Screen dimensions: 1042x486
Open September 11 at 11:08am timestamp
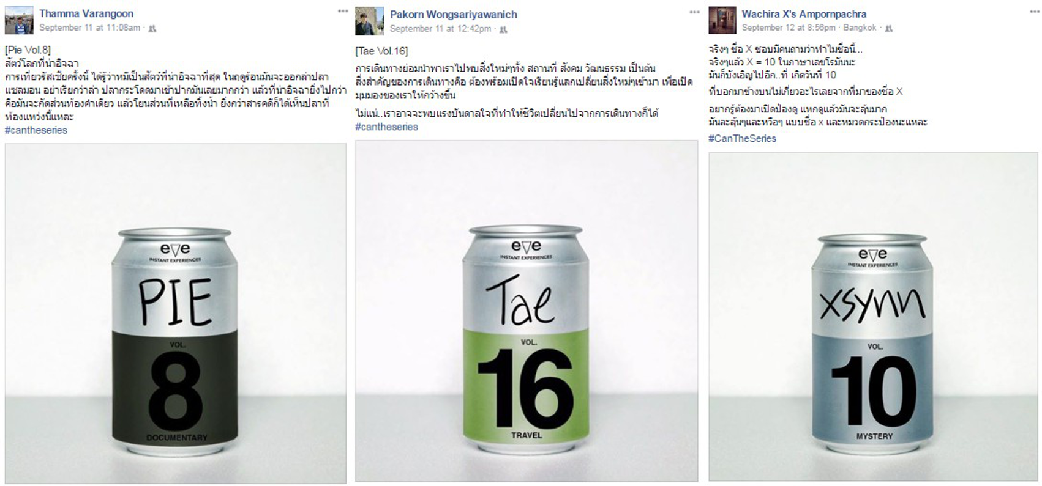point(90,28)
